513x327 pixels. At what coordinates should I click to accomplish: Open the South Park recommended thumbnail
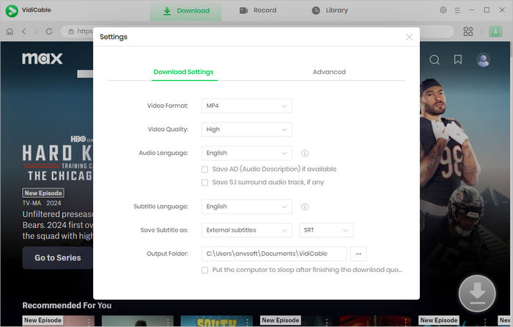click(217, 321)
